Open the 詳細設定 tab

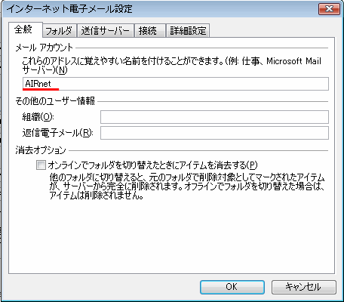[188, 31]
